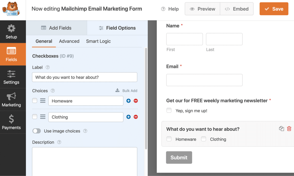Switch to the Field Options tab
Image resolution: width=294 pixels, height=176 pixels.
click(x=117, y=28)
